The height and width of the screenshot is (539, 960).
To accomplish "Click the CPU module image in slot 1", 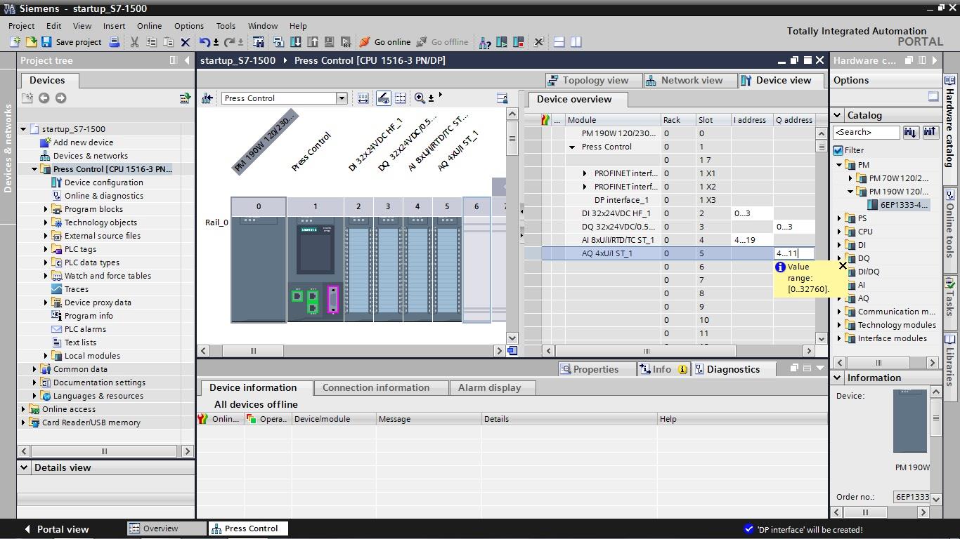I will [315, 269].
